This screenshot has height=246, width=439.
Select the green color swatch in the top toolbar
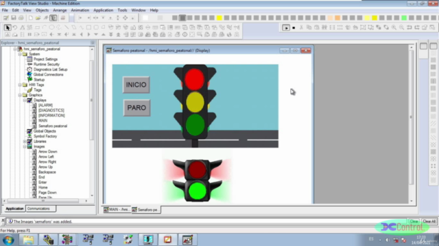(404, 18)
